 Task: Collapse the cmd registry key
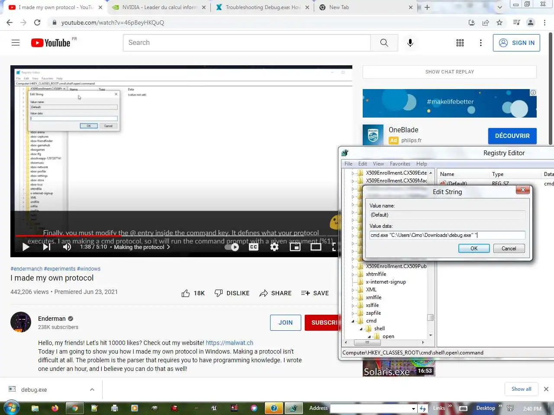(x=353, y=321)
